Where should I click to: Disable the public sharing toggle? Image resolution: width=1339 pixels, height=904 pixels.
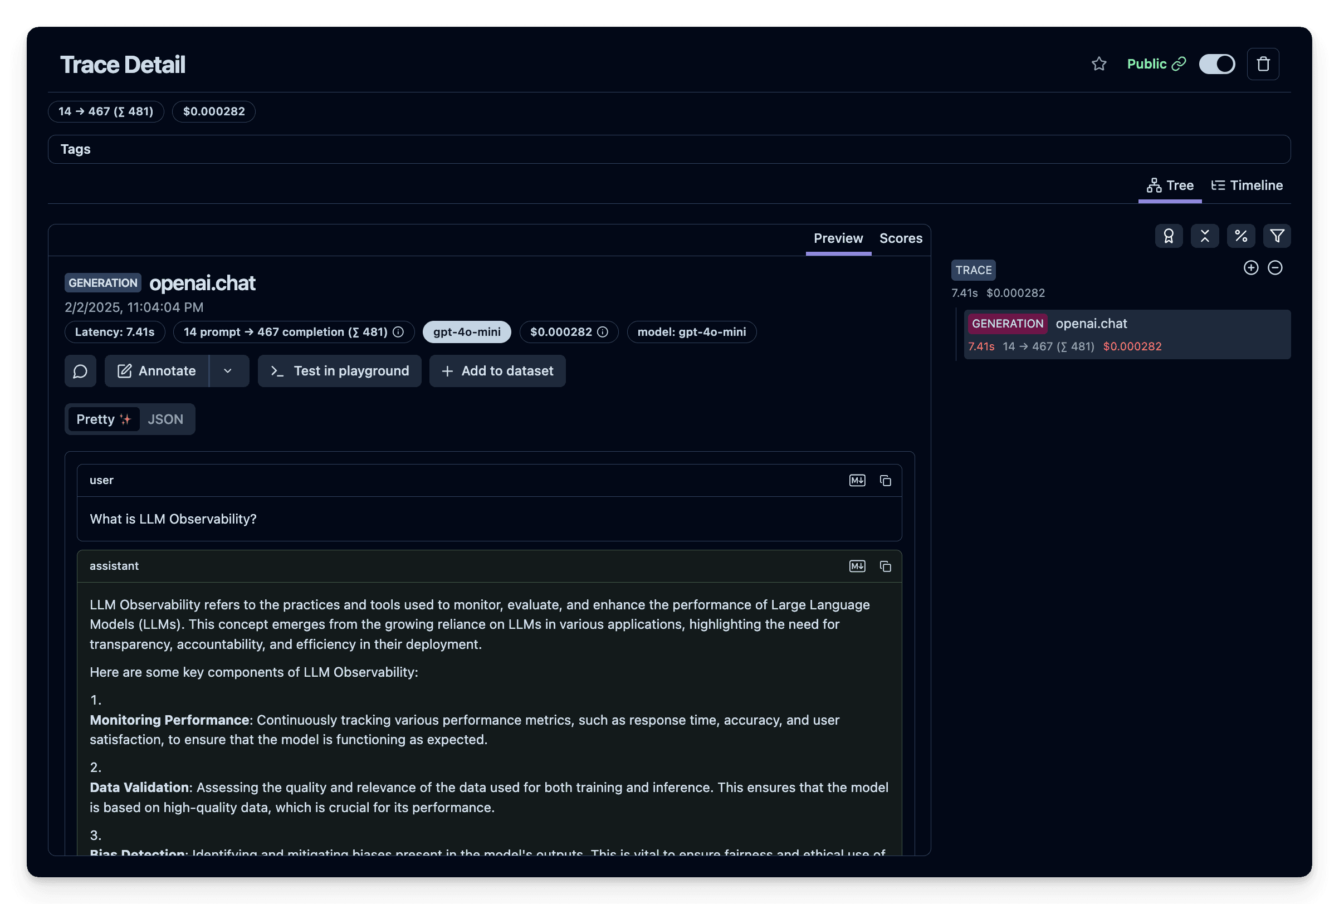click(x=1216, y=64)
